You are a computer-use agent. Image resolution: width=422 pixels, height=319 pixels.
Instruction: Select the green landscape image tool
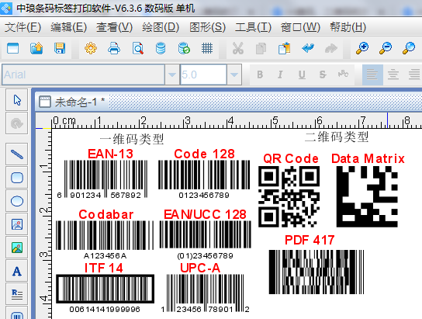pyautogui.click(x=17, y=248)
